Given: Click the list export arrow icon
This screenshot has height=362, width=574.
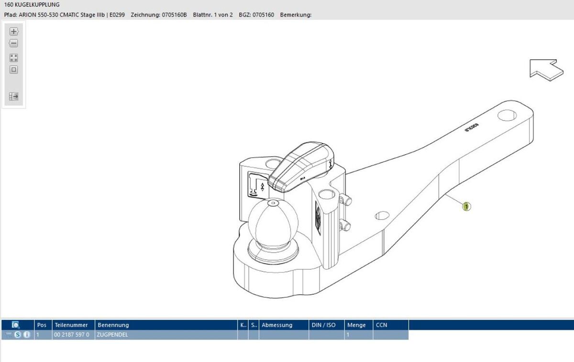Looking at the screenshot, I should [14, 96].
